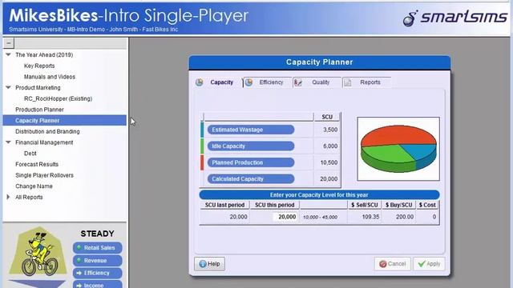Open the Production Planner

[x=39, y=110]
